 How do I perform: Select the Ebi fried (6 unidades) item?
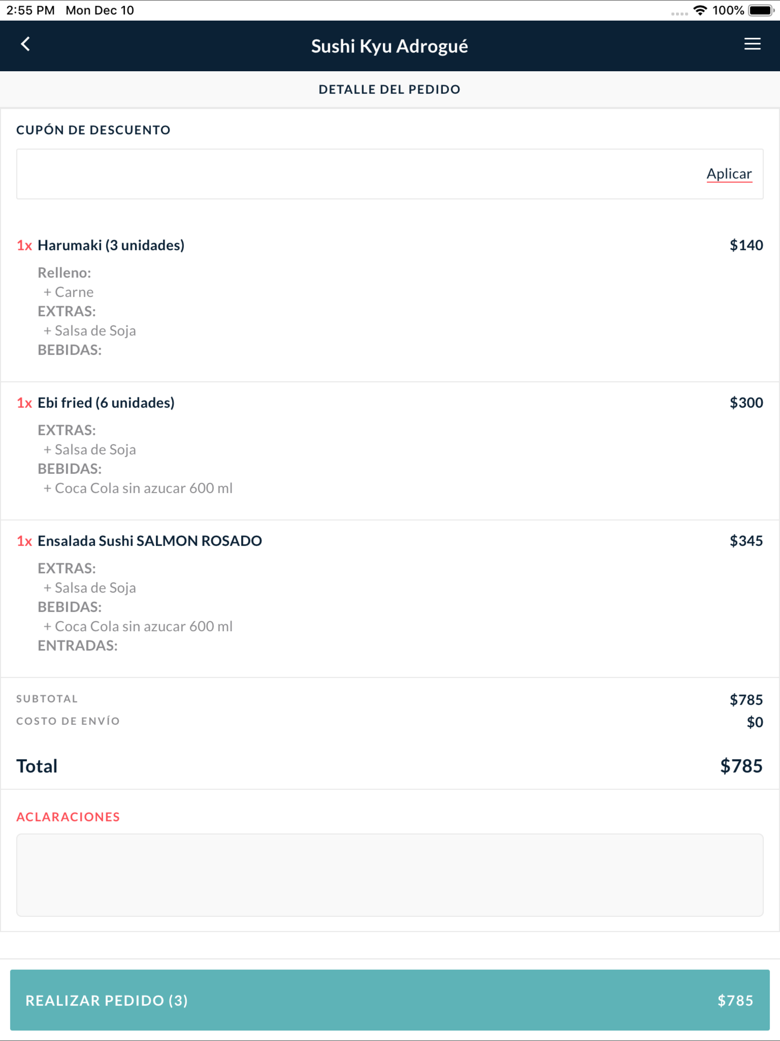click(x=106, y=403)
